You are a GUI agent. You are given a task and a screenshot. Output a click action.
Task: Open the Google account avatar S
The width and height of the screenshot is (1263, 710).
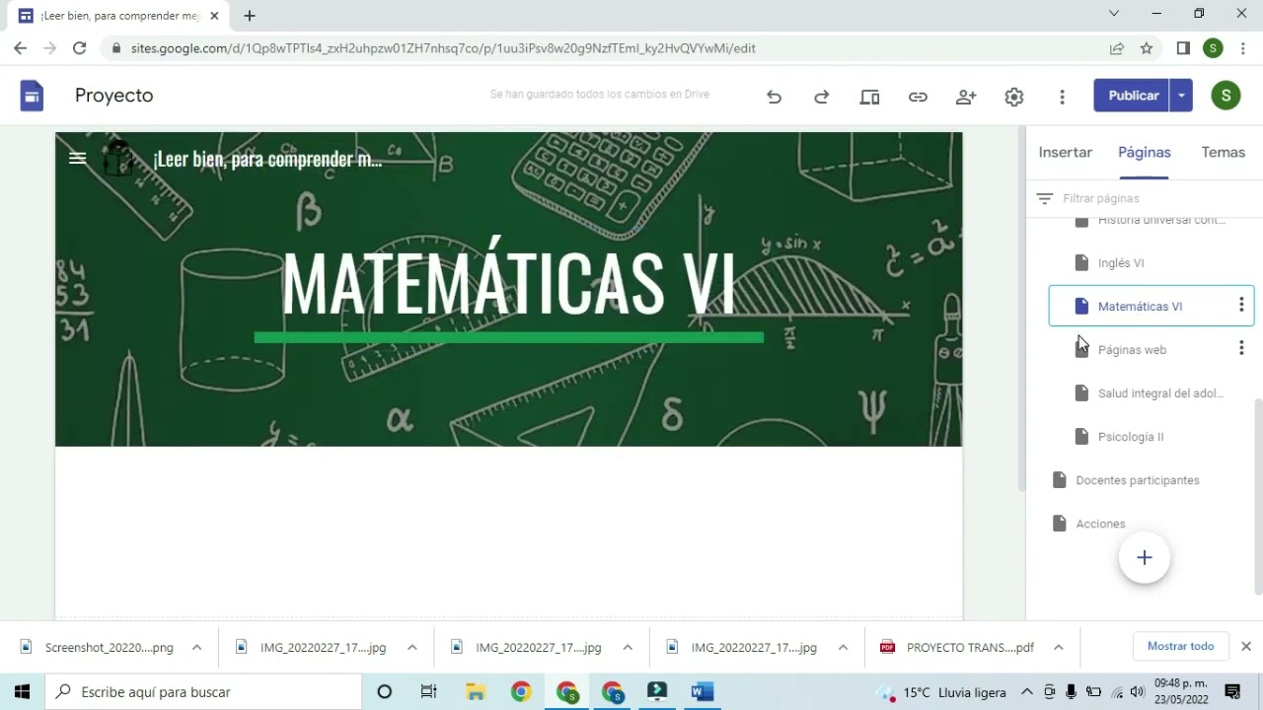pos(1226,96)
